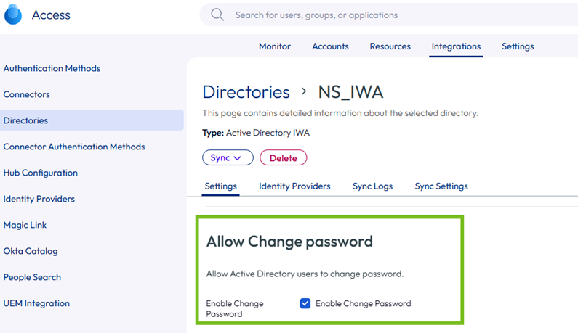Image resolution: width=578 pixels, height=333 pixels.
Task: Select Authentication Methods in the sidebar
Action: 52,68
